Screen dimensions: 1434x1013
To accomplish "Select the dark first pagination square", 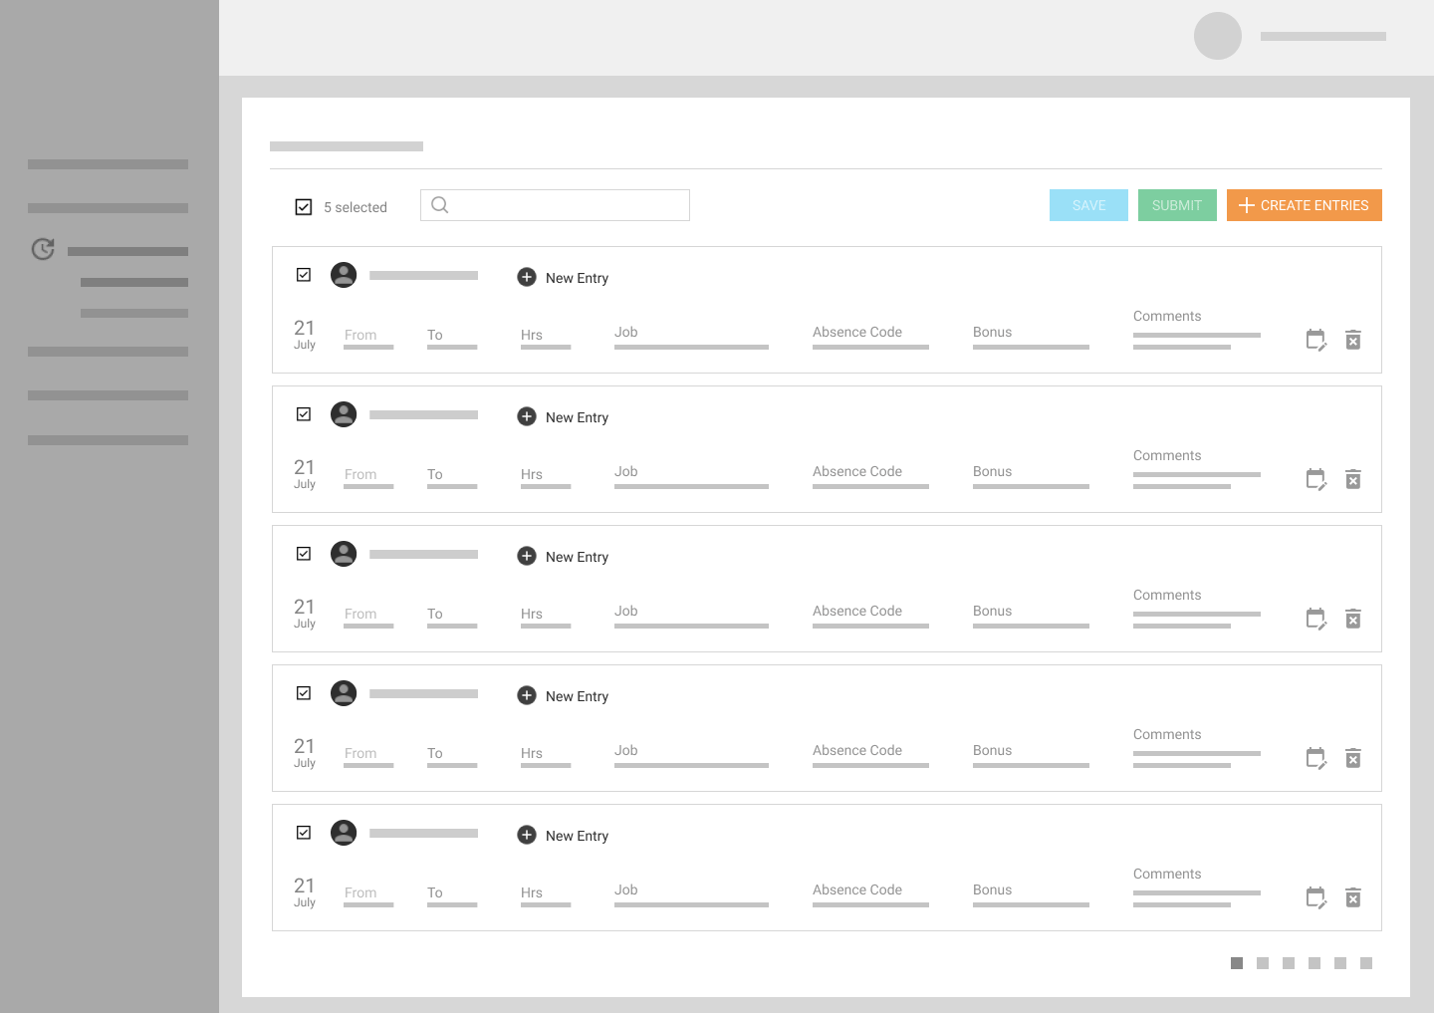I will [x=1237, y=963].
